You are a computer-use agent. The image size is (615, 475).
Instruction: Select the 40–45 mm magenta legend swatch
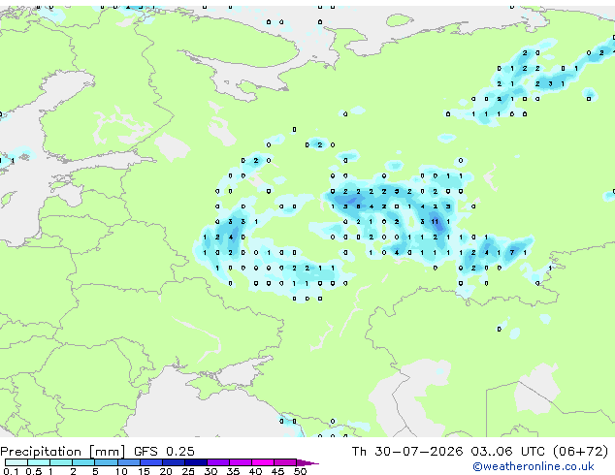(x=263, y=462)
